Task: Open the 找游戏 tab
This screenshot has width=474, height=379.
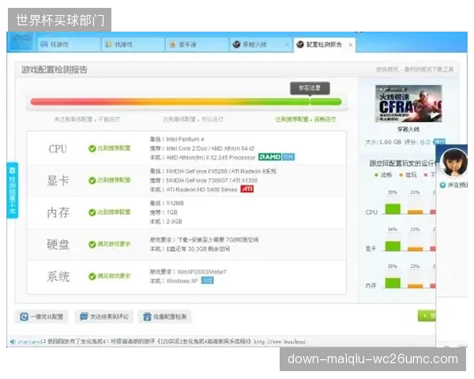Action: pyautogui.click(x=133, y=45)
